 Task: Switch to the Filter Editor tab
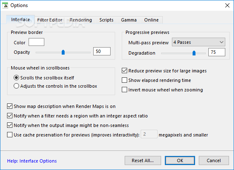50,20
